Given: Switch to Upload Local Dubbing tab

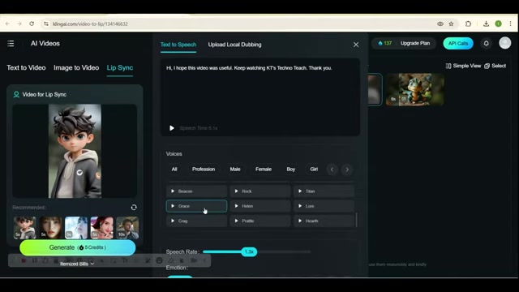Looking at the screenshot, I should point(234,45).
